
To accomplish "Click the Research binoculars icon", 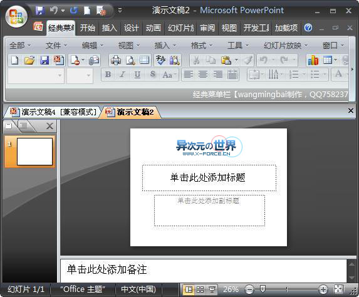I will [x=174, y=60].
